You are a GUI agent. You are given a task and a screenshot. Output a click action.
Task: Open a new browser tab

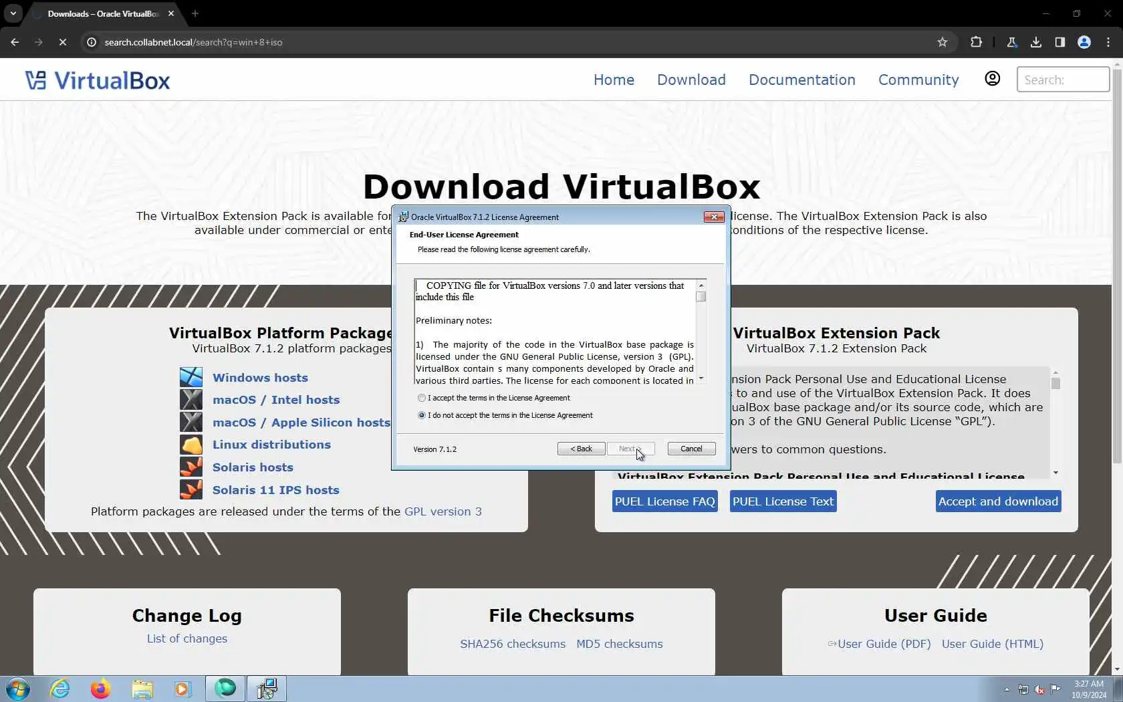(195, 13)
